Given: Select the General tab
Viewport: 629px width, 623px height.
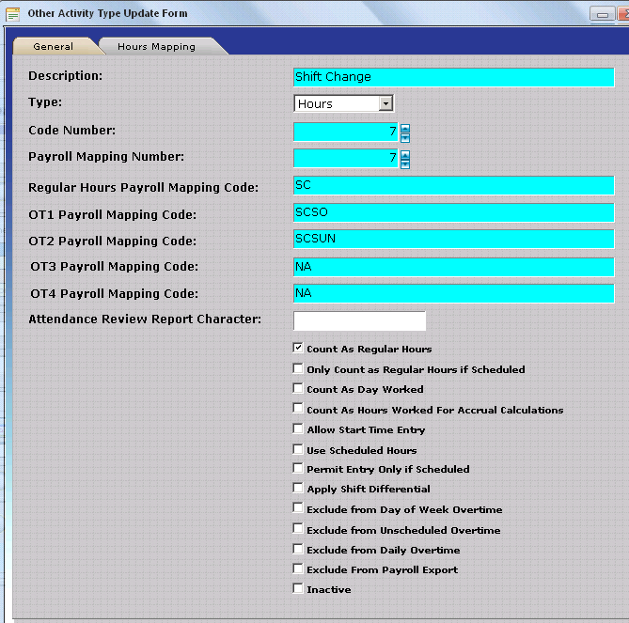Looking at the screenshot, I should click(x=53, y=46).
